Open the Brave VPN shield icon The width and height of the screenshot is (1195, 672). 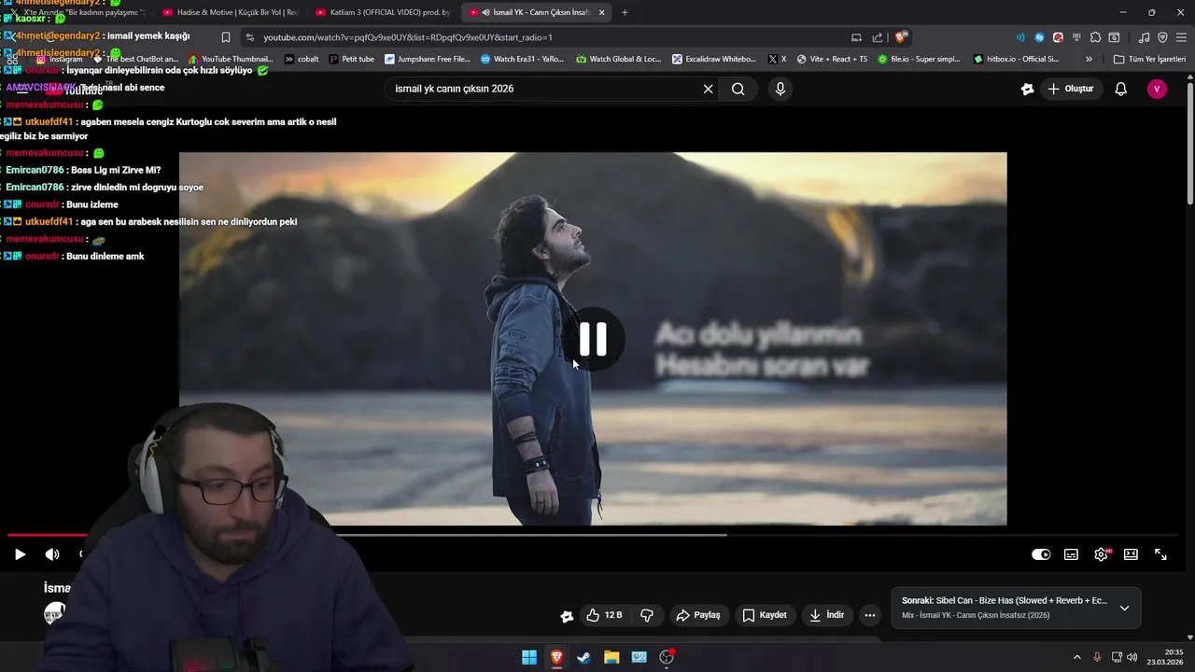(1162, 37)
